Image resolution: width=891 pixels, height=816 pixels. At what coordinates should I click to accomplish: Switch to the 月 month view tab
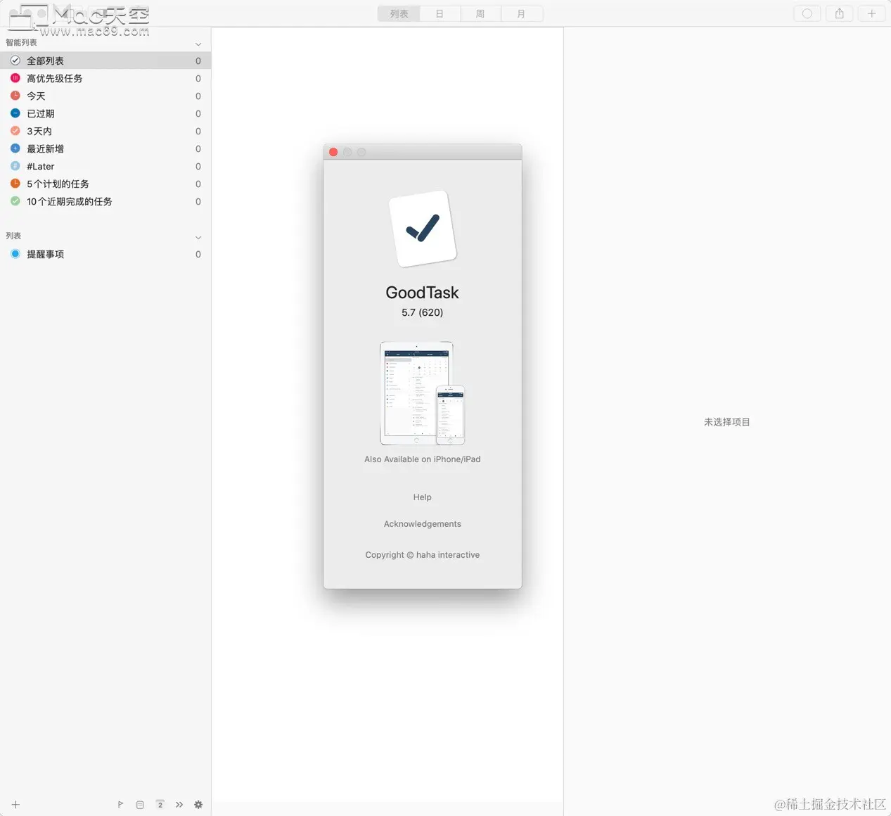click(x=521, y=13)
